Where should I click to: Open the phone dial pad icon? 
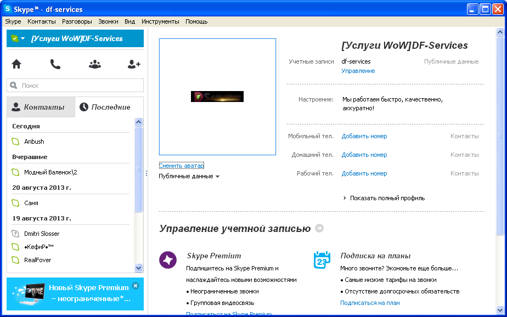pyautogui.click(x=55, y=64)
